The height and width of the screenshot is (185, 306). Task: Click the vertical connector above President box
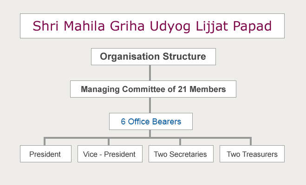click(45, 142)
